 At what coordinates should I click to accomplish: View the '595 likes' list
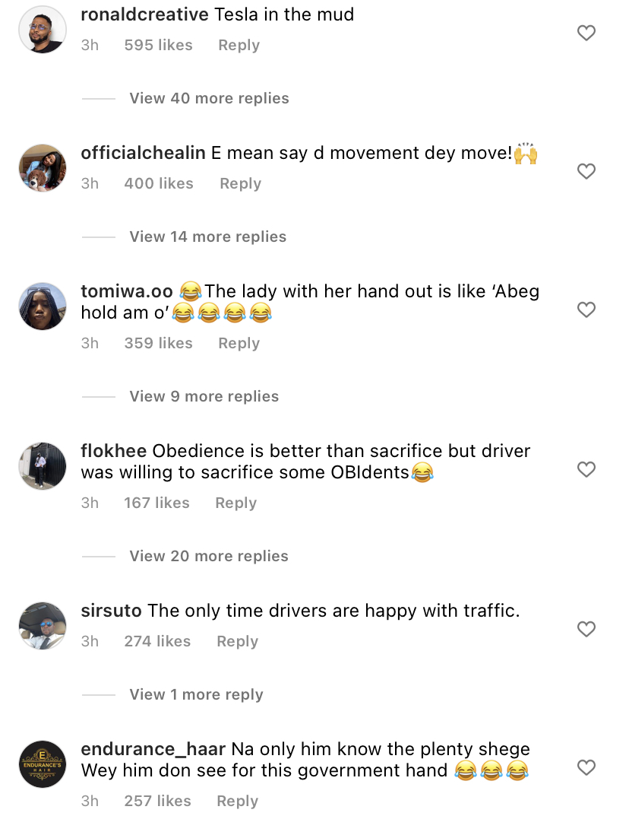coord(158,45)
